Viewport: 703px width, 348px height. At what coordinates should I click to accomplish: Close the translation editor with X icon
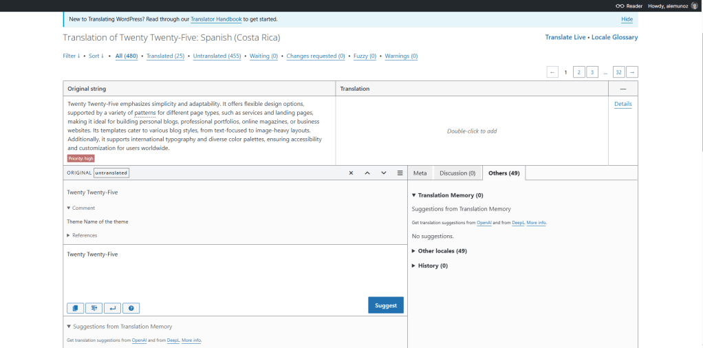tap(351, 173)
